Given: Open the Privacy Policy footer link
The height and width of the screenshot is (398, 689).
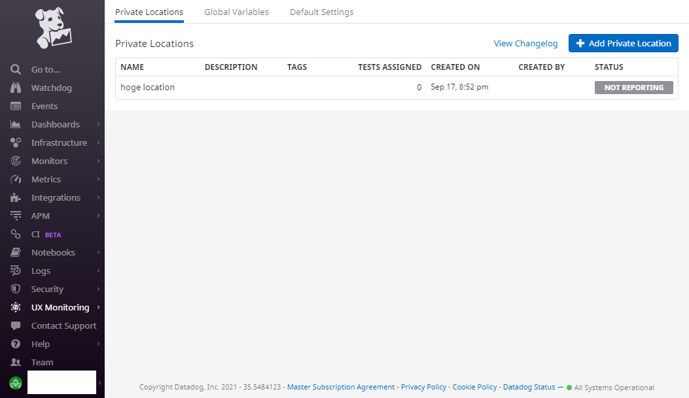Looking at the screenshot, I should pos(423,387).
